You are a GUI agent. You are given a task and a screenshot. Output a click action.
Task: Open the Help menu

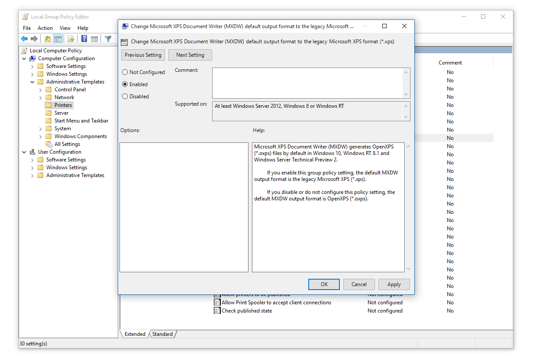tap(83, 28)
